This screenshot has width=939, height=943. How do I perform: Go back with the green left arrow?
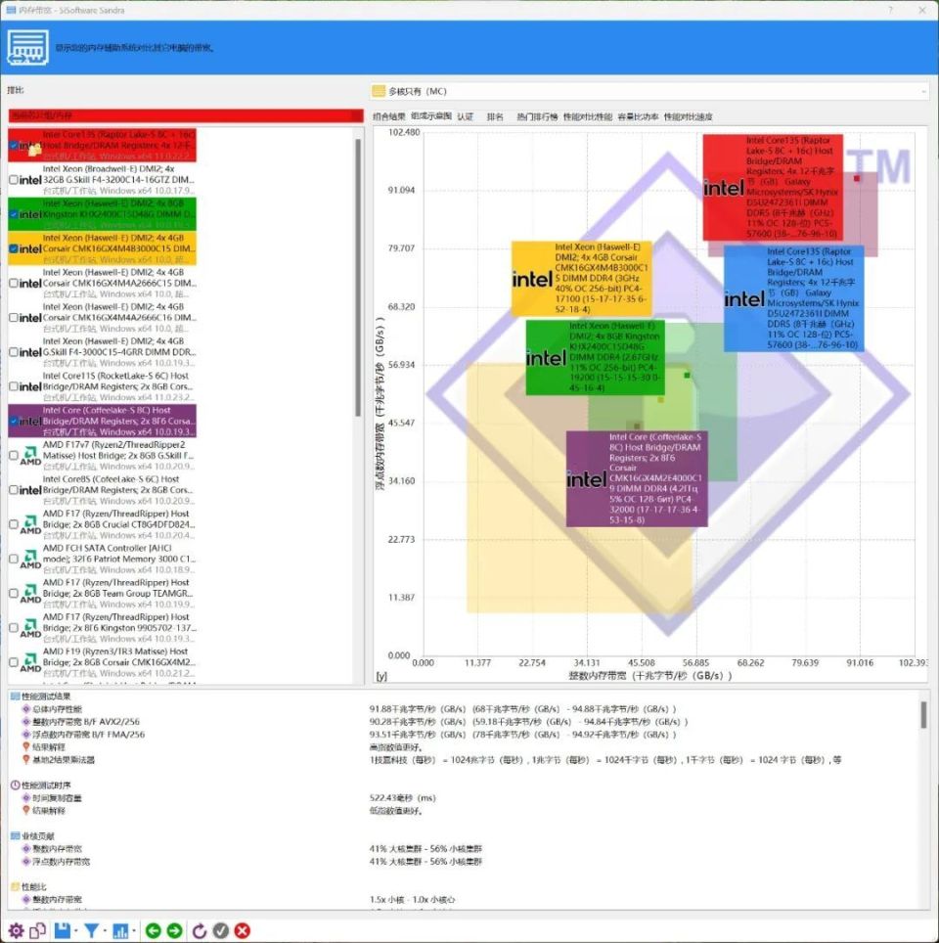153,930
